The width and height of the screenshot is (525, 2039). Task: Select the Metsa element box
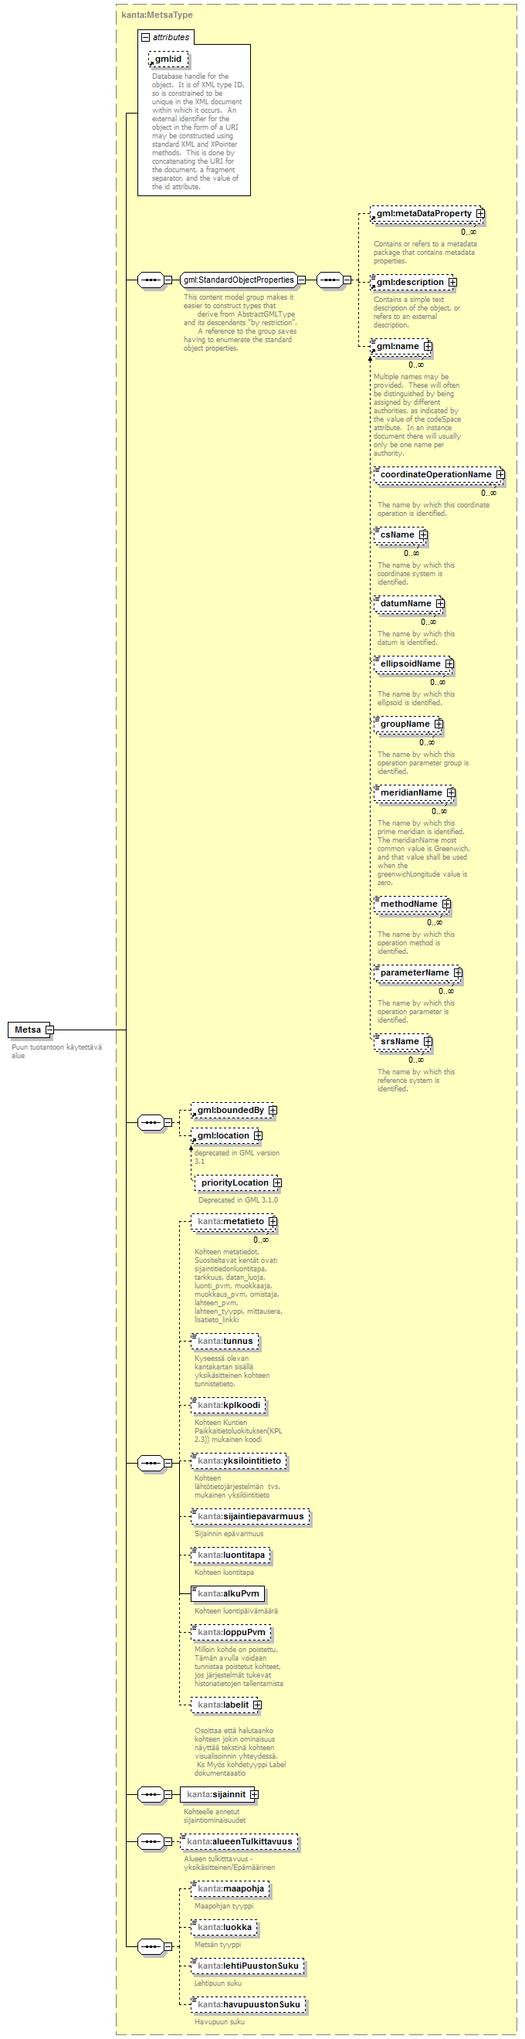click(x=29, y=1030)
